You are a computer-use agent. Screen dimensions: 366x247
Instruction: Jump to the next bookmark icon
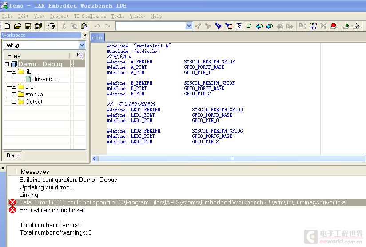tap(269, 26)
